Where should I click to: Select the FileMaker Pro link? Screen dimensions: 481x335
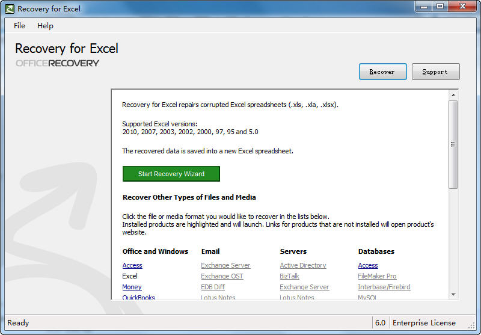click(x=377, y=276)
